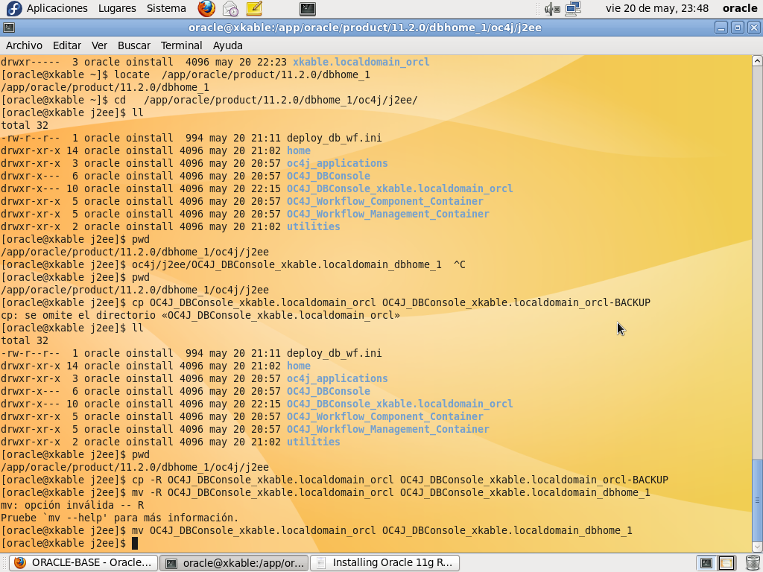763x572 pixels.
Task: Launch Firefox from the top panel
Action: click(206, 8)
